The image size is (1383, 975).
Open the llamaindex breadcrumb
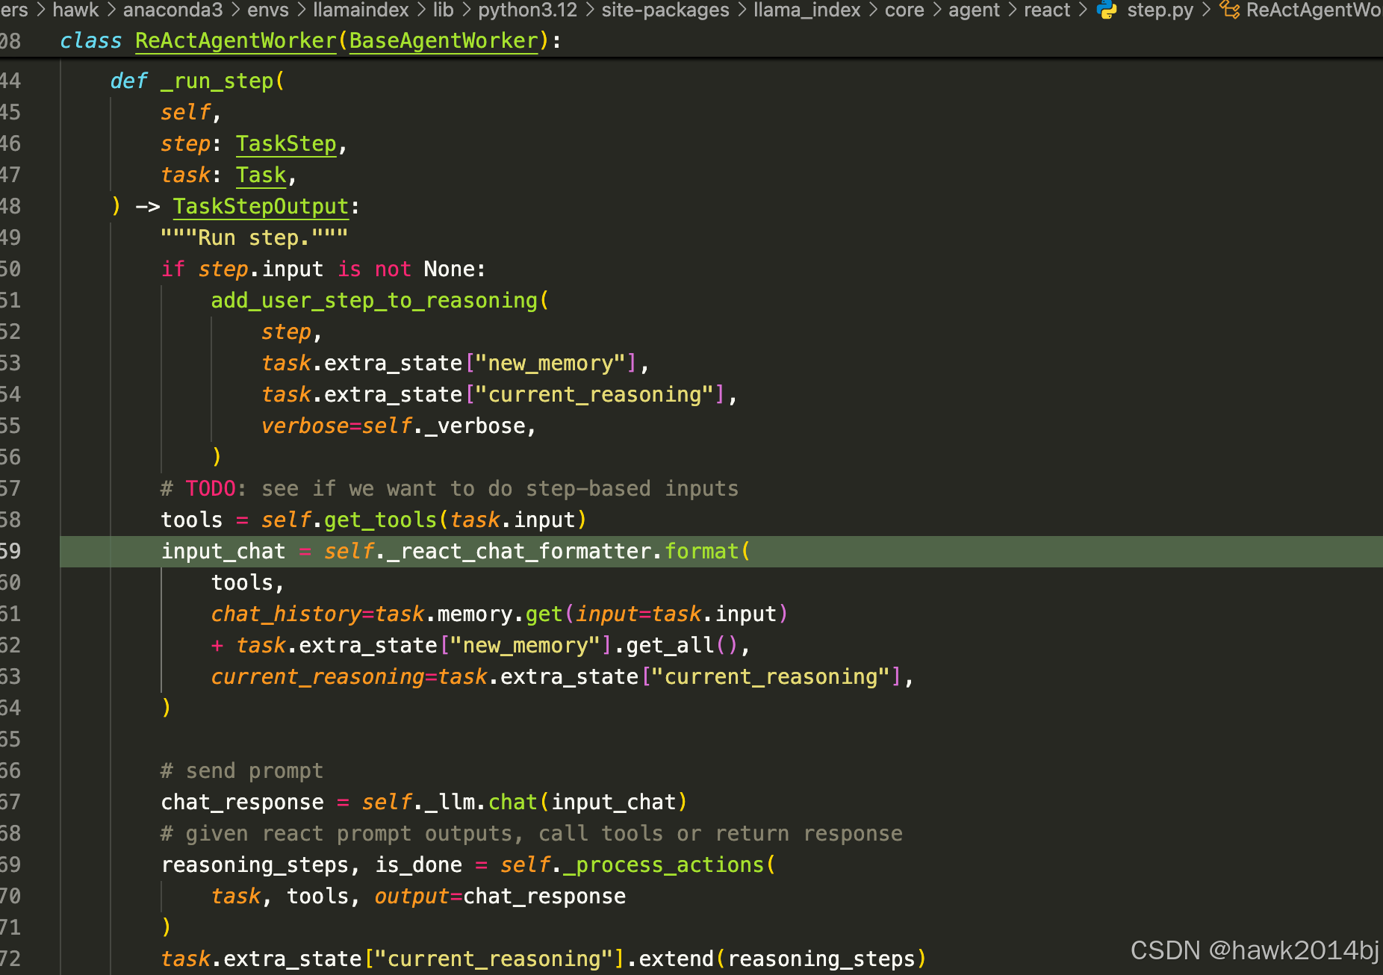click(361, 10)
